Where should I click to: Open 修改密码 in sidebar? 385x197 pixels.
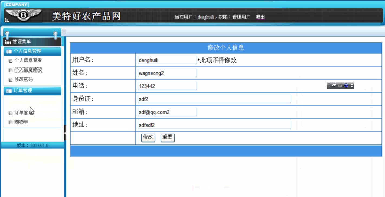24,79
